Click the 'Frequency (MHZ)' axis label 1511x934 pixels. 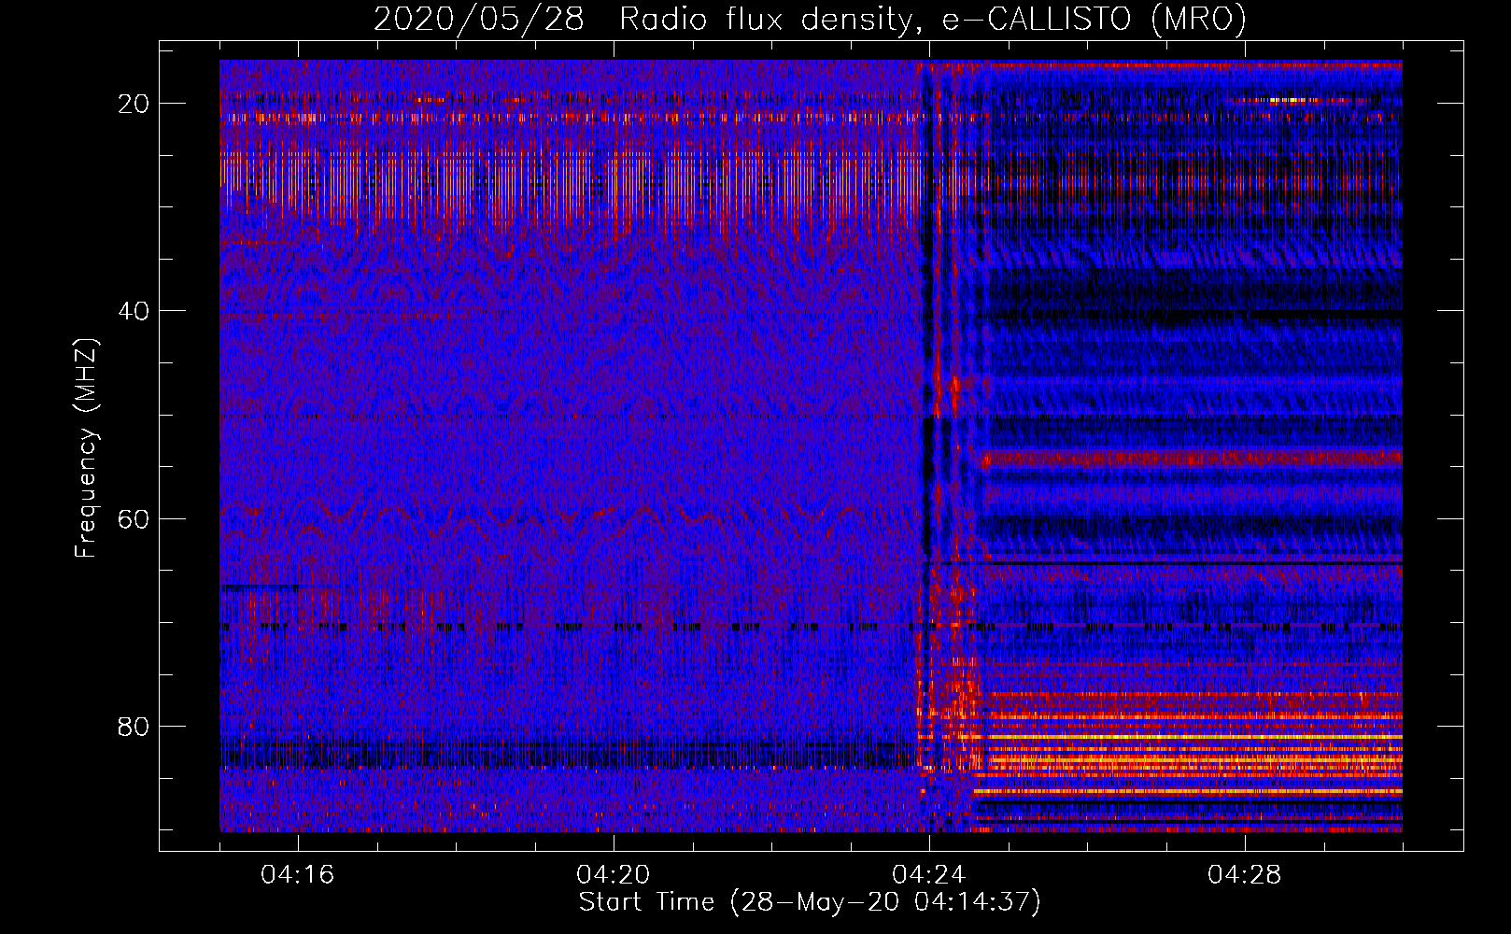(86, 448)
